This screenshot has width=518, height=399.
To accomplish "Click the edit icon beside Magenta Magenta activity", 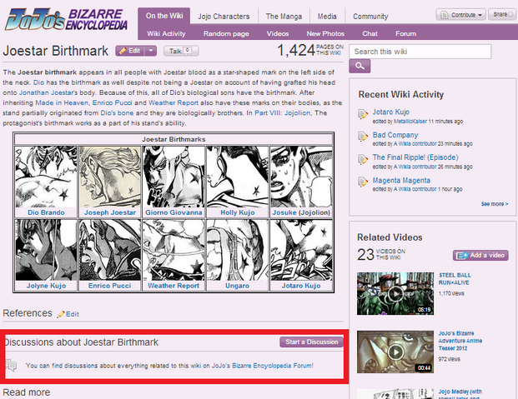I will [363, 182].
